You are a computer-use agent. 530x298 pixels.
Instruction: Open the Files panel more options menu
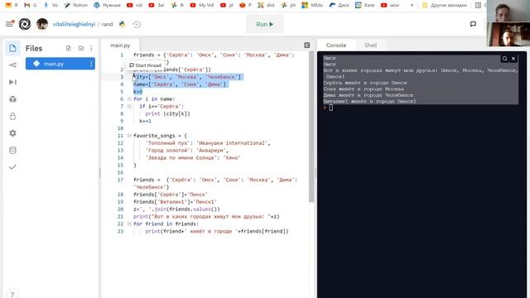91,48
